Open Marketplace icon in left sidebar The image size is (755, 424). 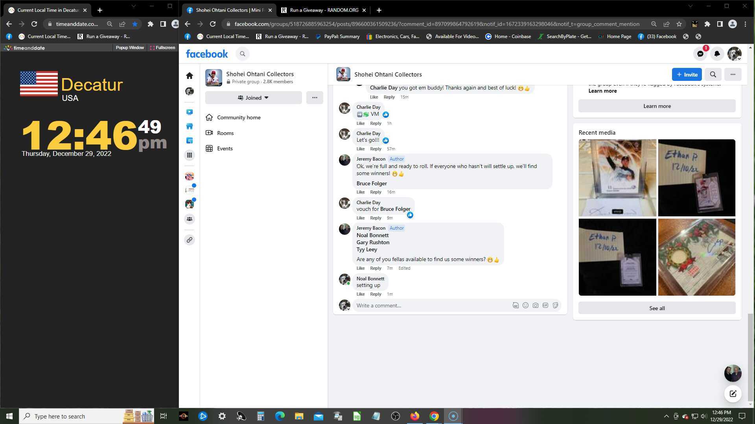(190, 126)
